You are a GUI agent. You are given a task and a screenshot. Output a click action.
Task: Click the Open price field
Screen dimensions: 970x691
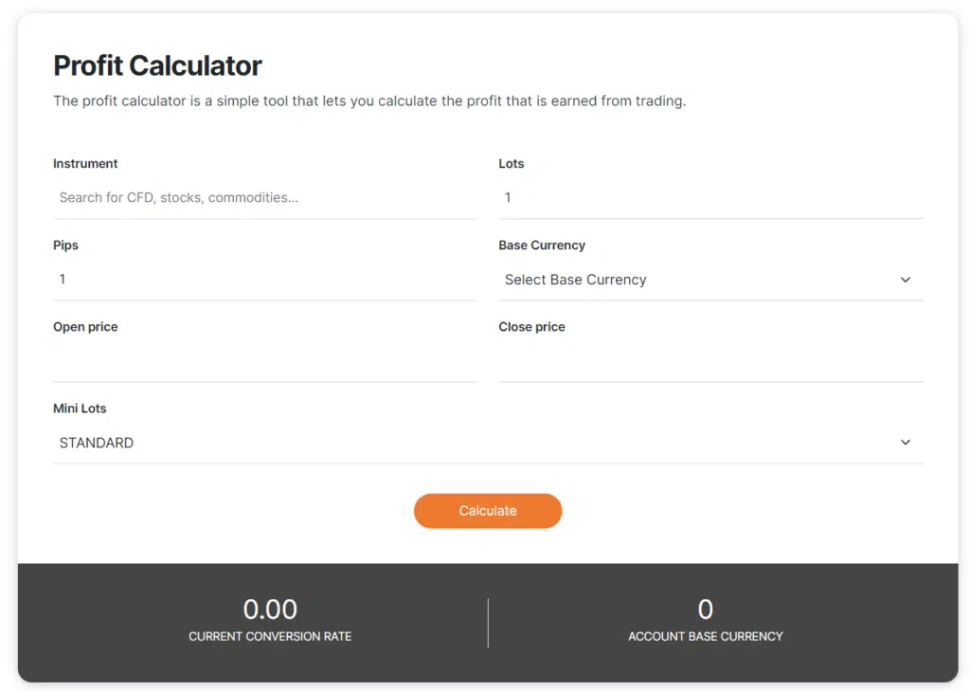(x=265, y=361)
